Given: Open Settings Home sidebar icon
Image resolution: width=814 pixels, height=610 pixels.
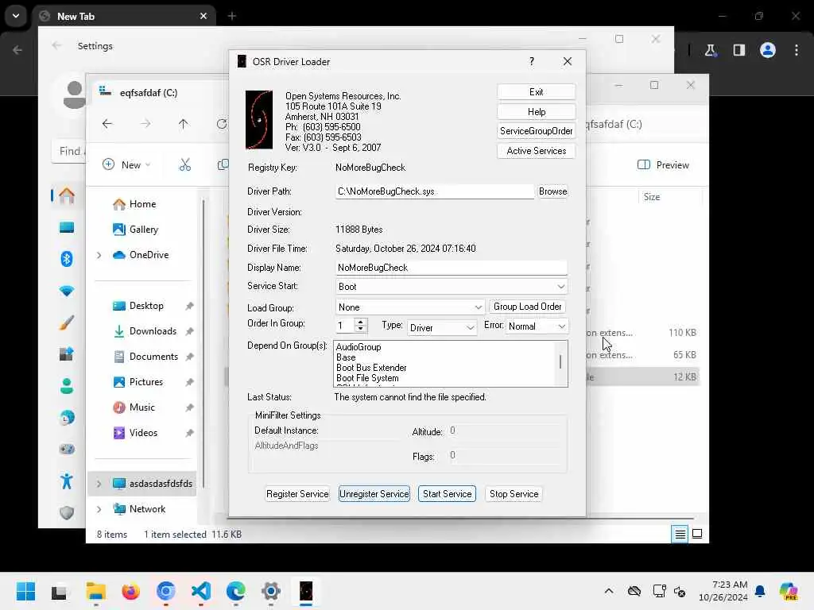Looking at the screenshot, I should pos(67,195).
